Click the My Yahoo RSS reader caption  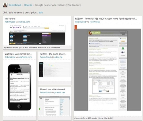32,48
